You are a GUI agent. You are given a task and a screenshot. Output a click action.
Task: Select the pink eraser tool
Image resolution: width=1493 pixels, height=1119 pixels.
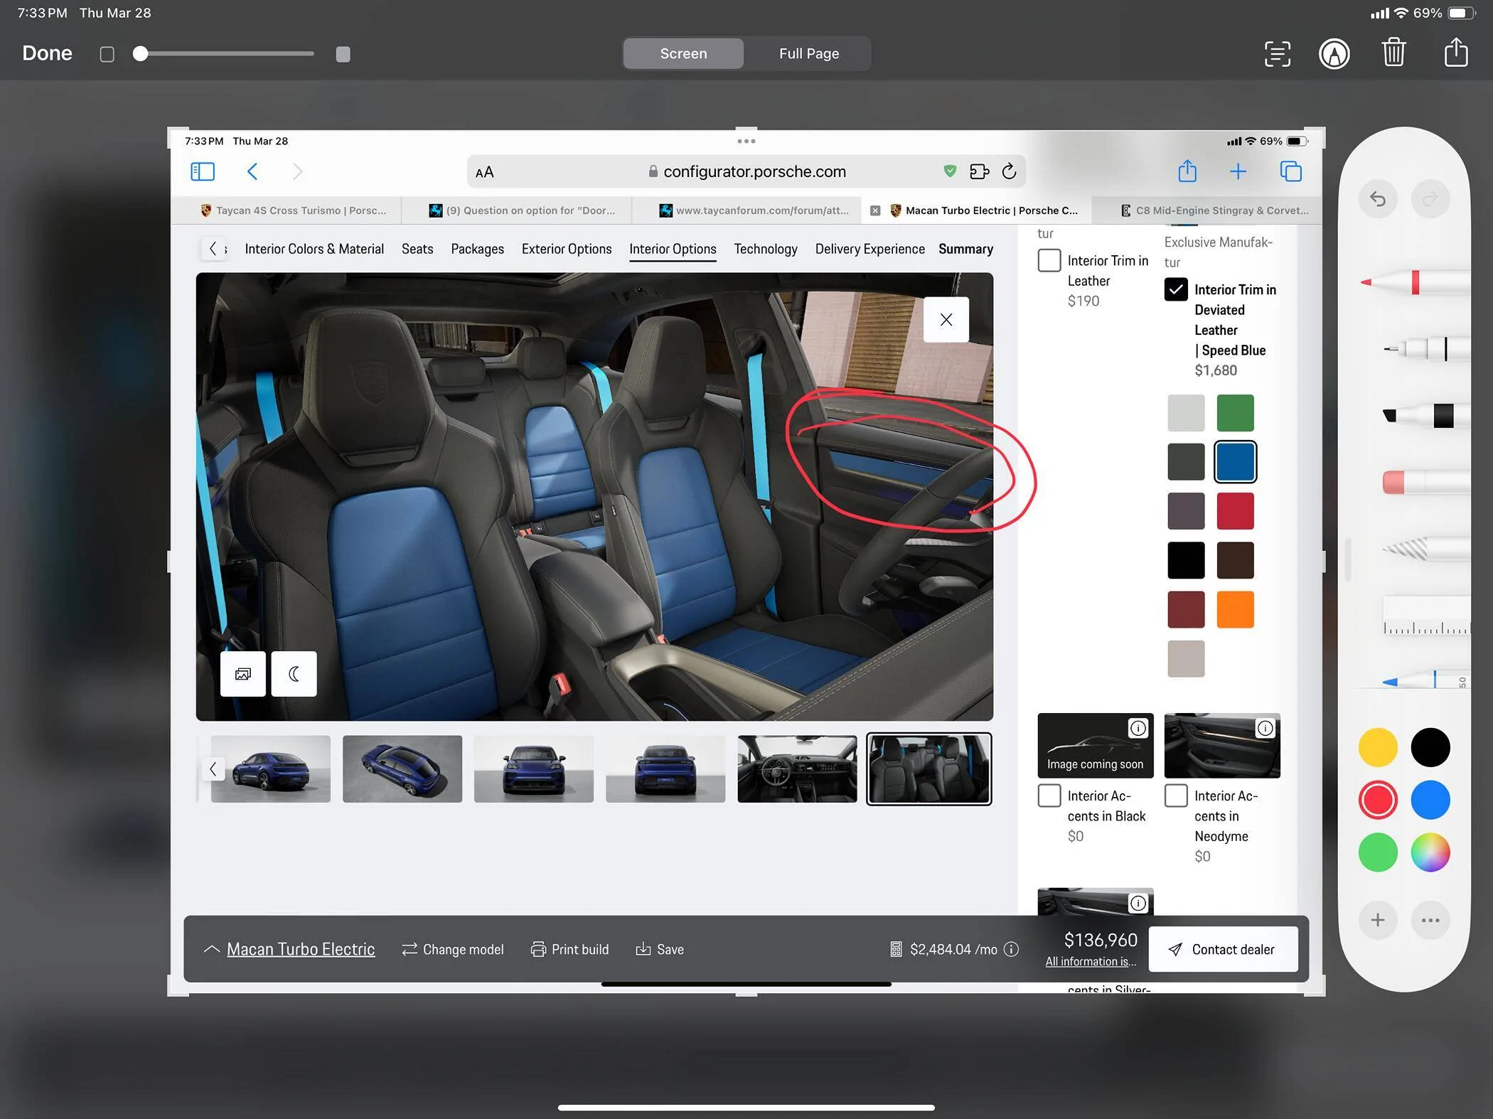pos(1425,482)
